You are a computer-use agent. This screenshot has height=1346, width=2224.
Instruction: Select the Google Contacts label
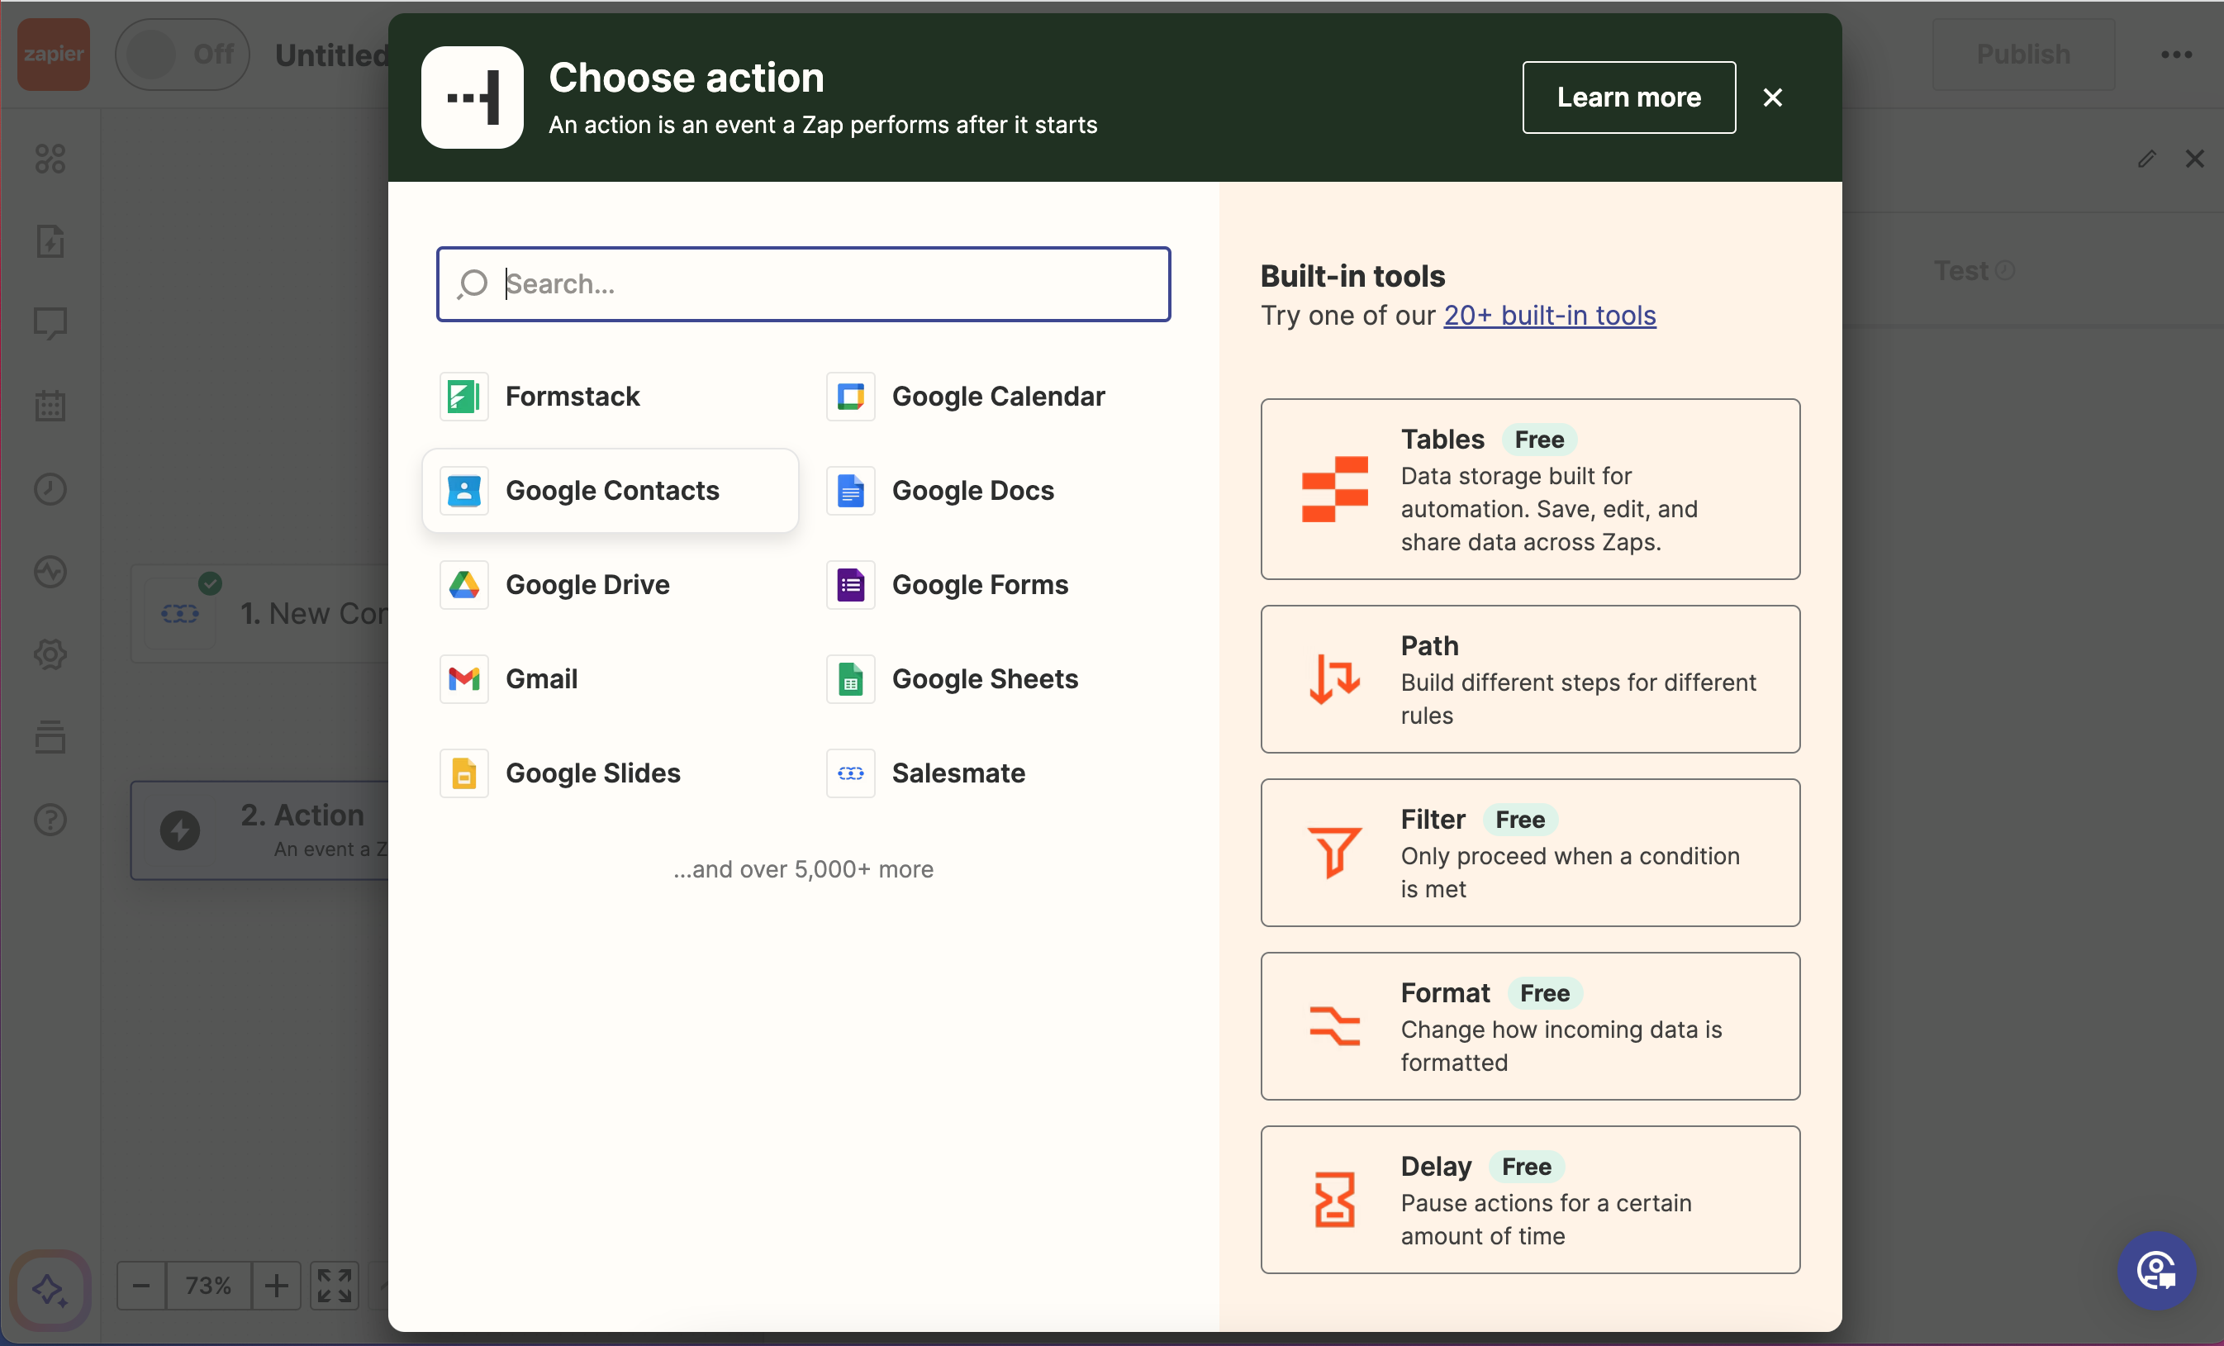pyautogui.click(x=612, y=490)
